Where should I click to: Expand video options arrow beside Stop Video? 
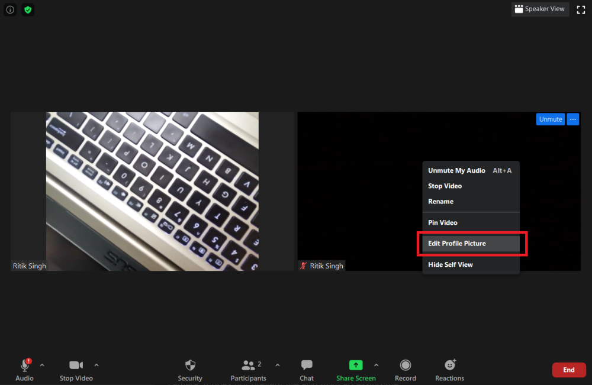96,365
